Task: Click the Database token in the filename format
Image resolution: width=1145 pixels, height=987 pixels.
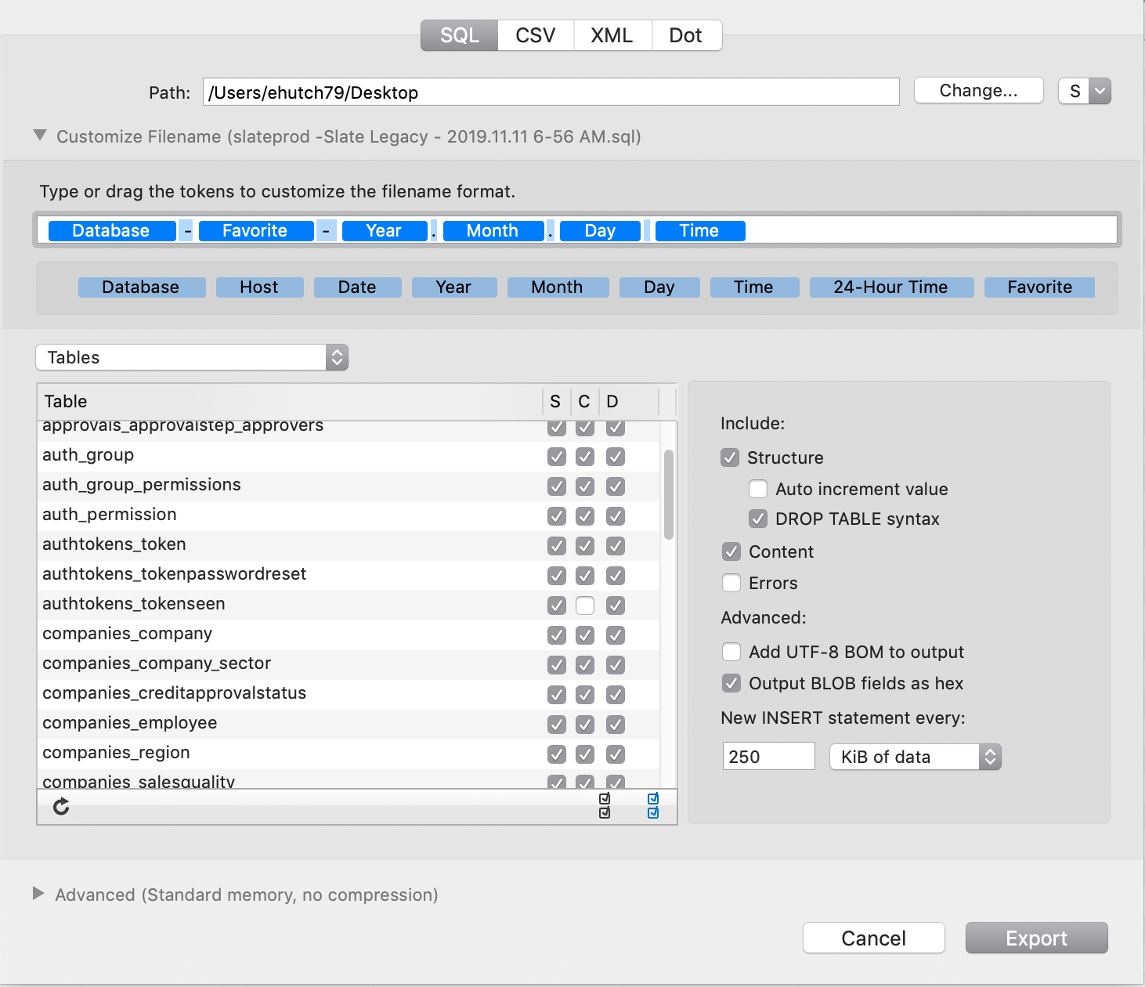Action: point(110,230)
